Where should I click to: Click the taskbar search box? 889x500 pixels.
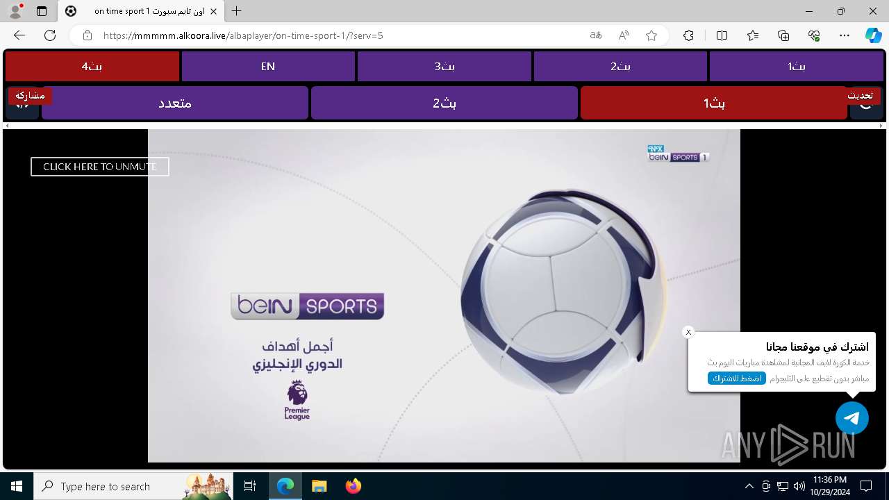tap(133, 486)
